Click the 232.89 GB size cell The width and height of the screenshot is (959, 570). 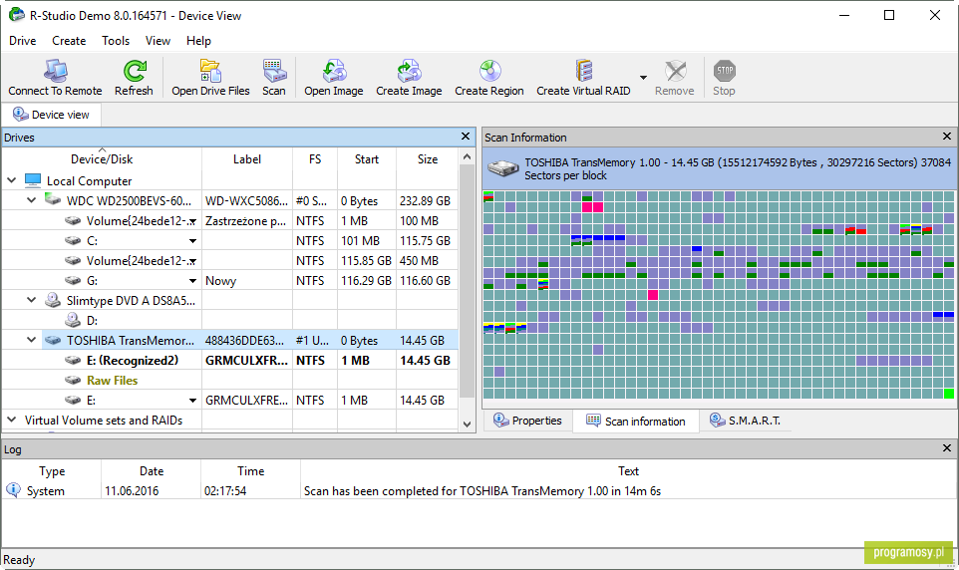pos(425,200)
